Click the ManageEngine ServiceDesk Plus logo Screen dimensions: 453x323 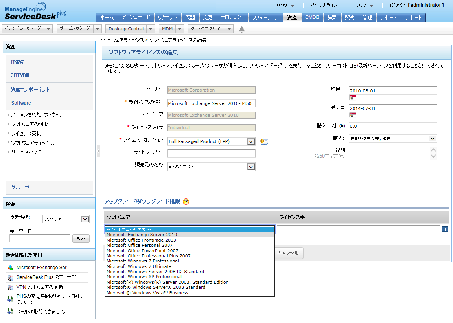(35, 11)
